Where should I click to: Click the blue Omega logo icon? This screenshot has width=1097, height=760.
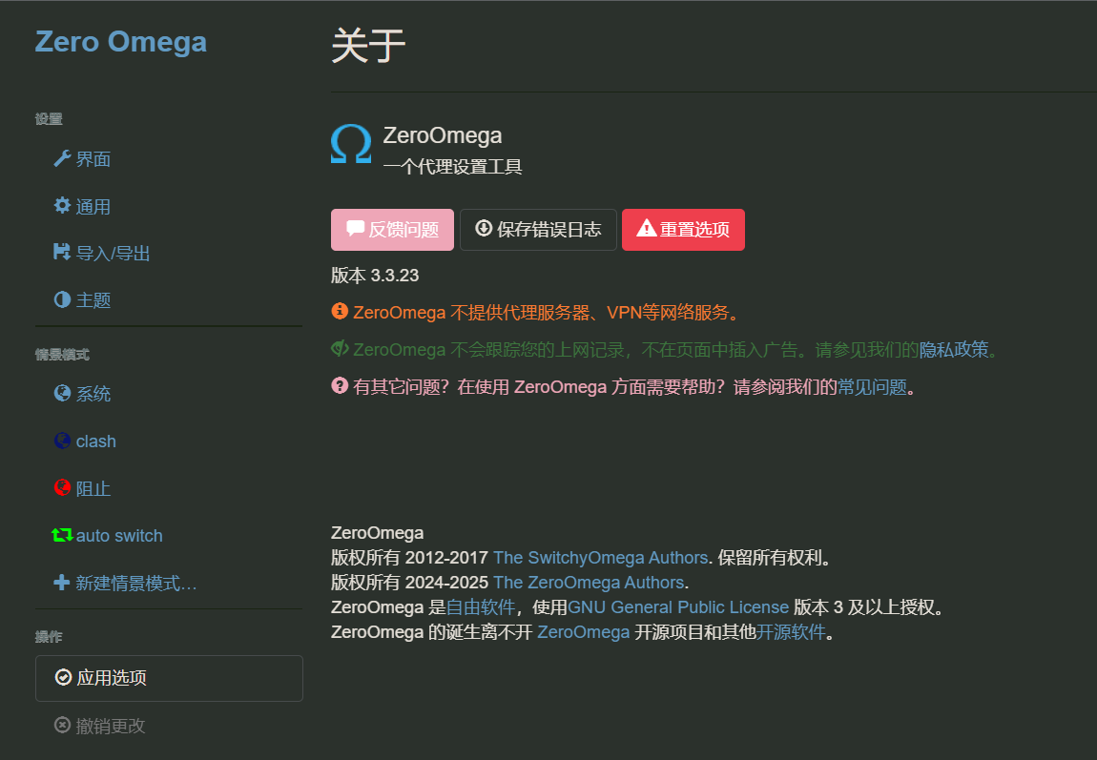click(x=350, y=144)
